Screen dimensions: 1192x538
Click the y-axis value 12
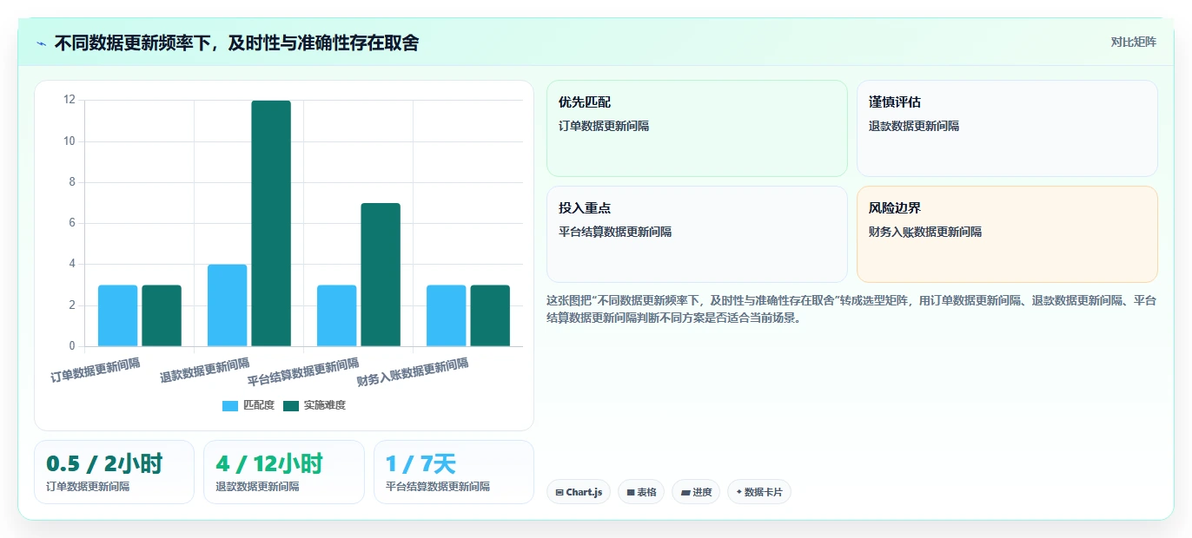pyautogui.click(x=70, y=100)
